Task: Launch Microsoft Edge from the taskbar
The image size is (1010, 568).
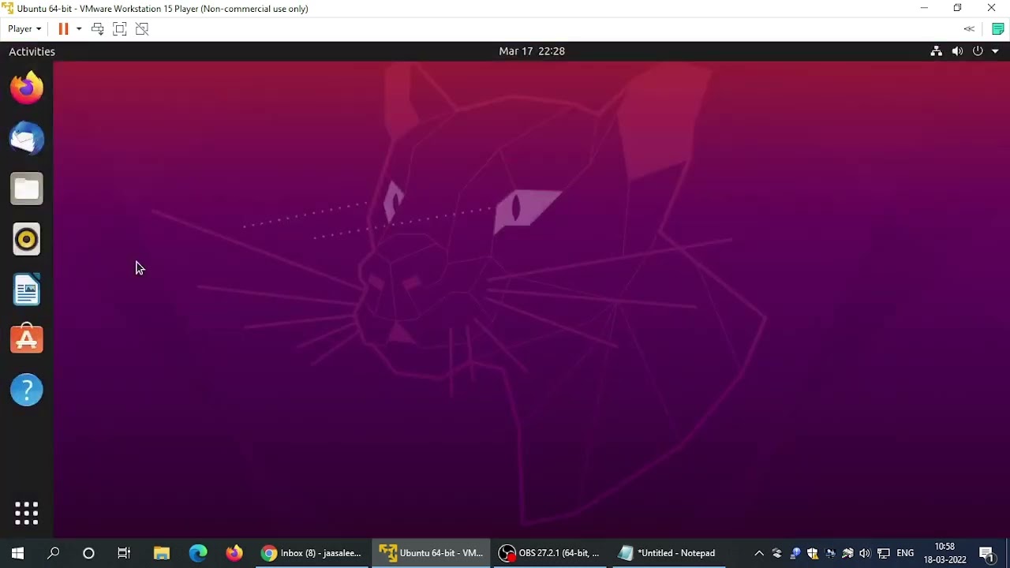Action: click(198, 553)
